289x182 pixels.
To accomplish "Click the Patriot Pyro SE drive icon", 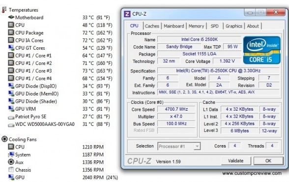I will pos(11,117).
